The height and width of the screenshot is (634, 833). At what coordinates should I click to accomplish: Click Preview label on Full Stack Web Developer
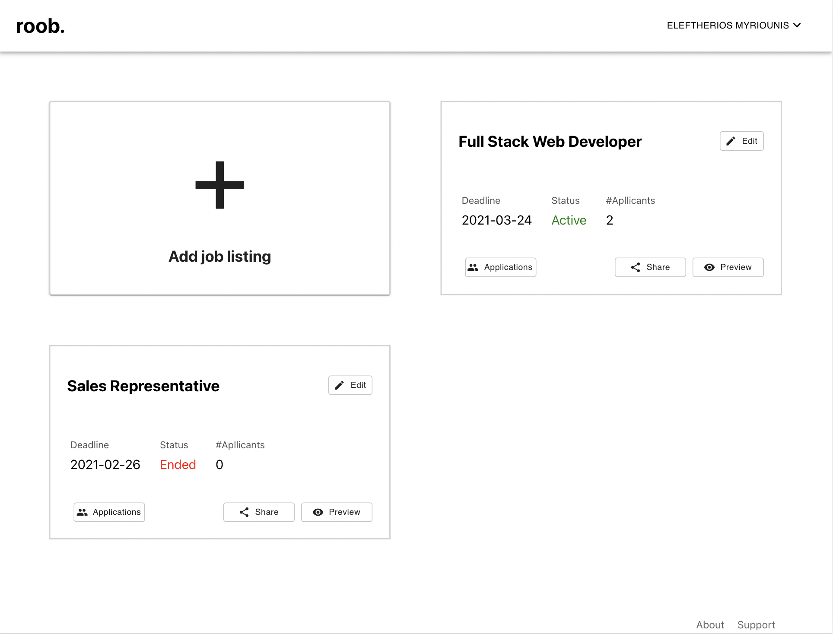click(736, 267)
